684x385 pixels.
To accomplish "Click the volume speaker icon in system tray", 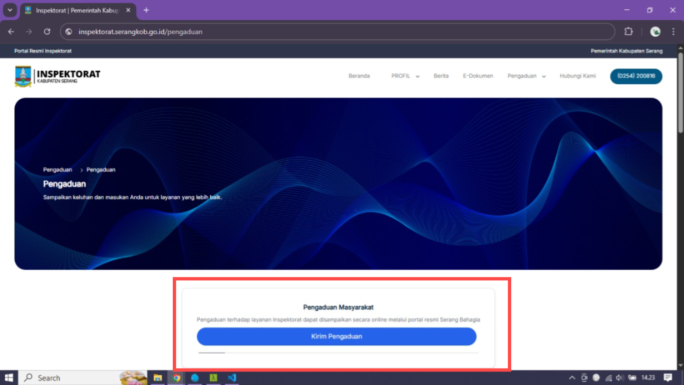I will pyautogui.click(x=620, y=377).
